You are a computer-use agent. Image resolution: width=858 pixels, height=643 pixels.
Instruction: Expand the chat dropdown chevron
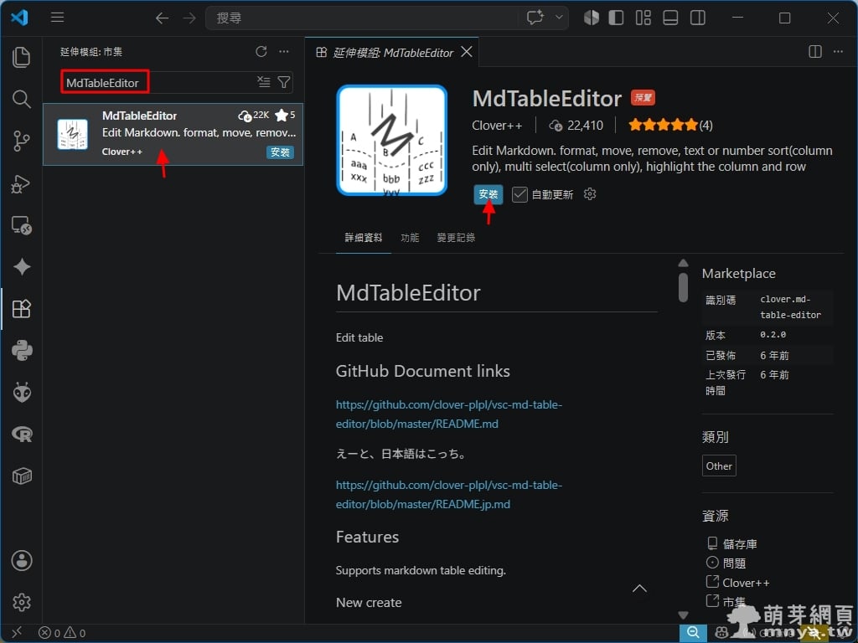[559, 18]
